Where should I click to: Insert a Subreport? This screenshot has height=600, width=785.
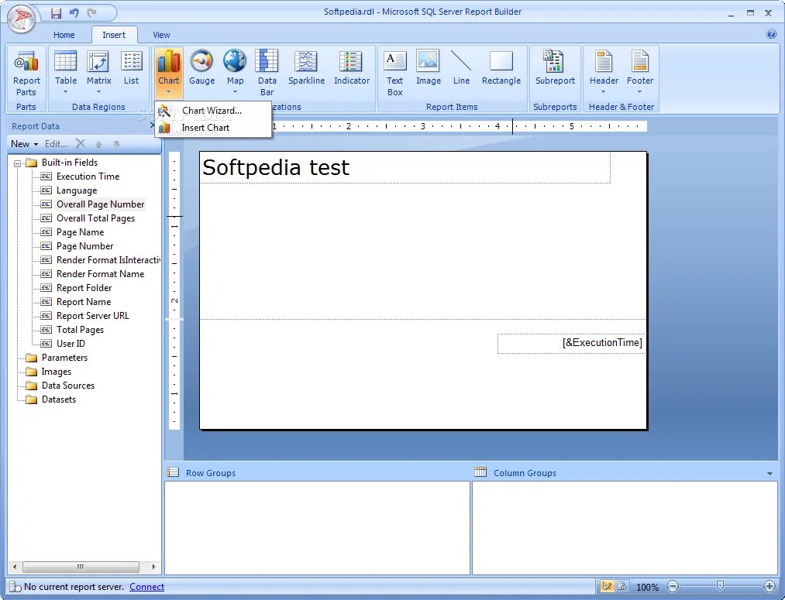[x=555, y=68]
